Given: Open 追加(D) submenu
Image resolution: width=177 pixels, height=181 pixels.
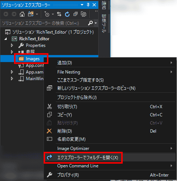Looking at the screenshot, I should [x=110, y=63].
